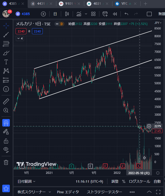Open chart settings gear icon
165x196 pixels.
coord(158,173)
